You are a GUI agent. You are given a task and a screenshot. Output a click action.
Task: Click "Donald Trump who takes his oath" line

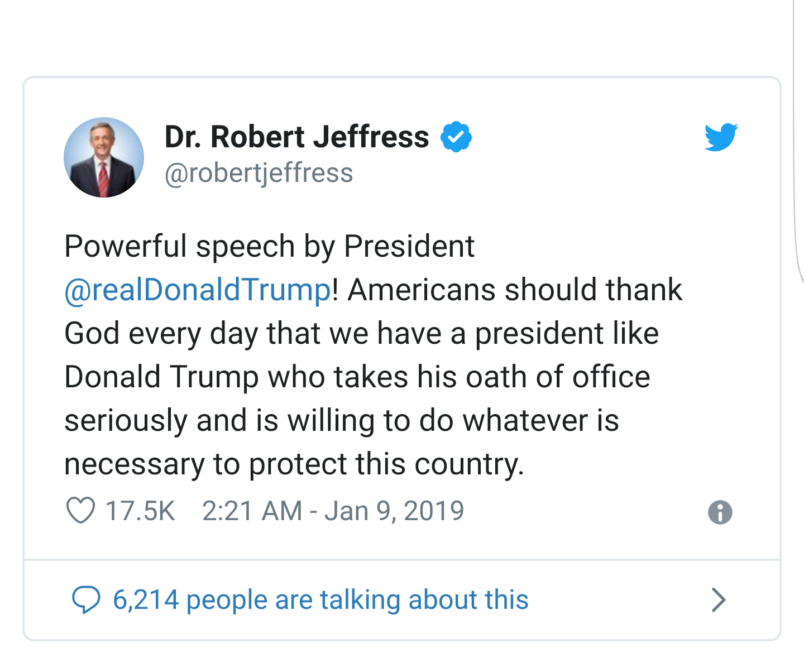(x=357, y=377)
